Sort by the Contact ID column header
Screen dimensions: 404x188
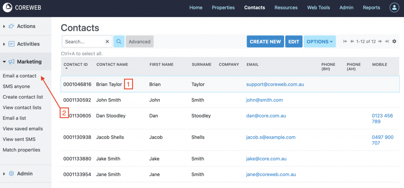point(75,64)
